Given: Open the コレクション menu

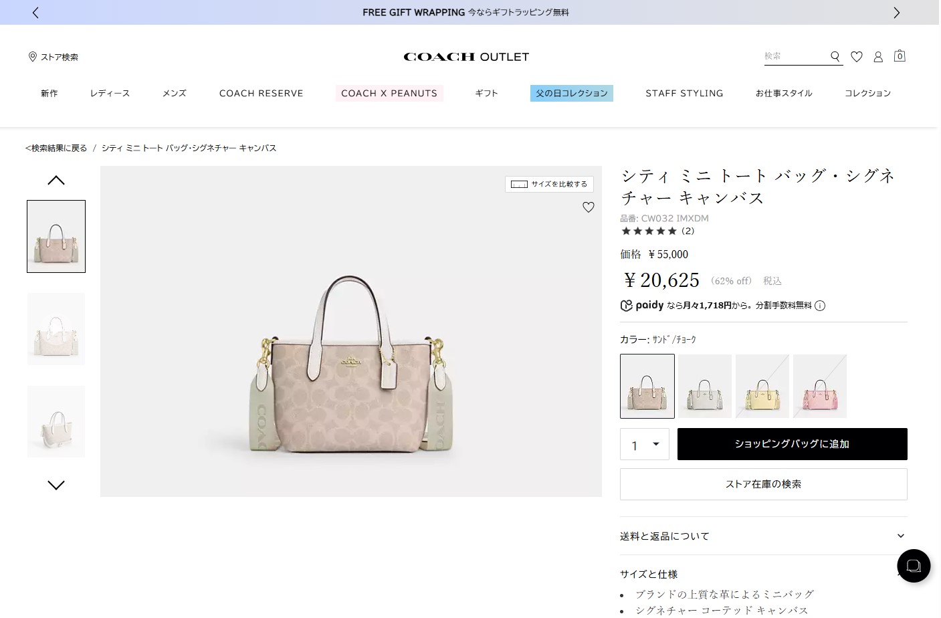Looking at the screenshot, I should point(867,93).
